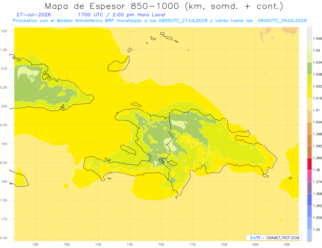The image size is (322, 248).
Task: Pick the tan swatch between 1.404 and 1.41
Action: 309,116
